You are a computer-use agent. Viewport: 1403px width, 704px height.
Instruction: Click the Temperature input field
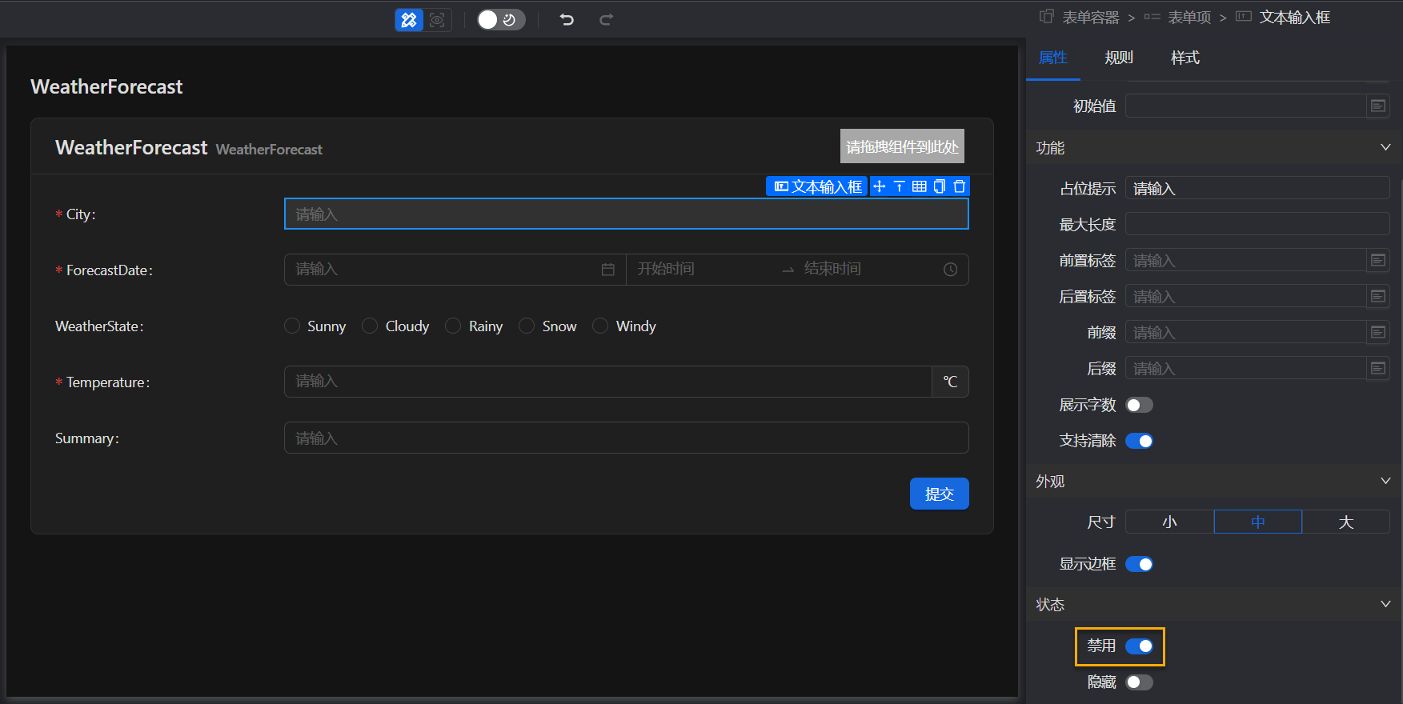(608, 382)
